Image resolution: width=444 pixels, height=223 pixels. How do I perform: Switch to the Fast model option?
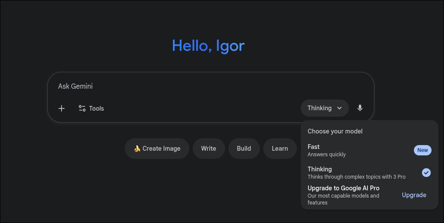tap(369, 150)
